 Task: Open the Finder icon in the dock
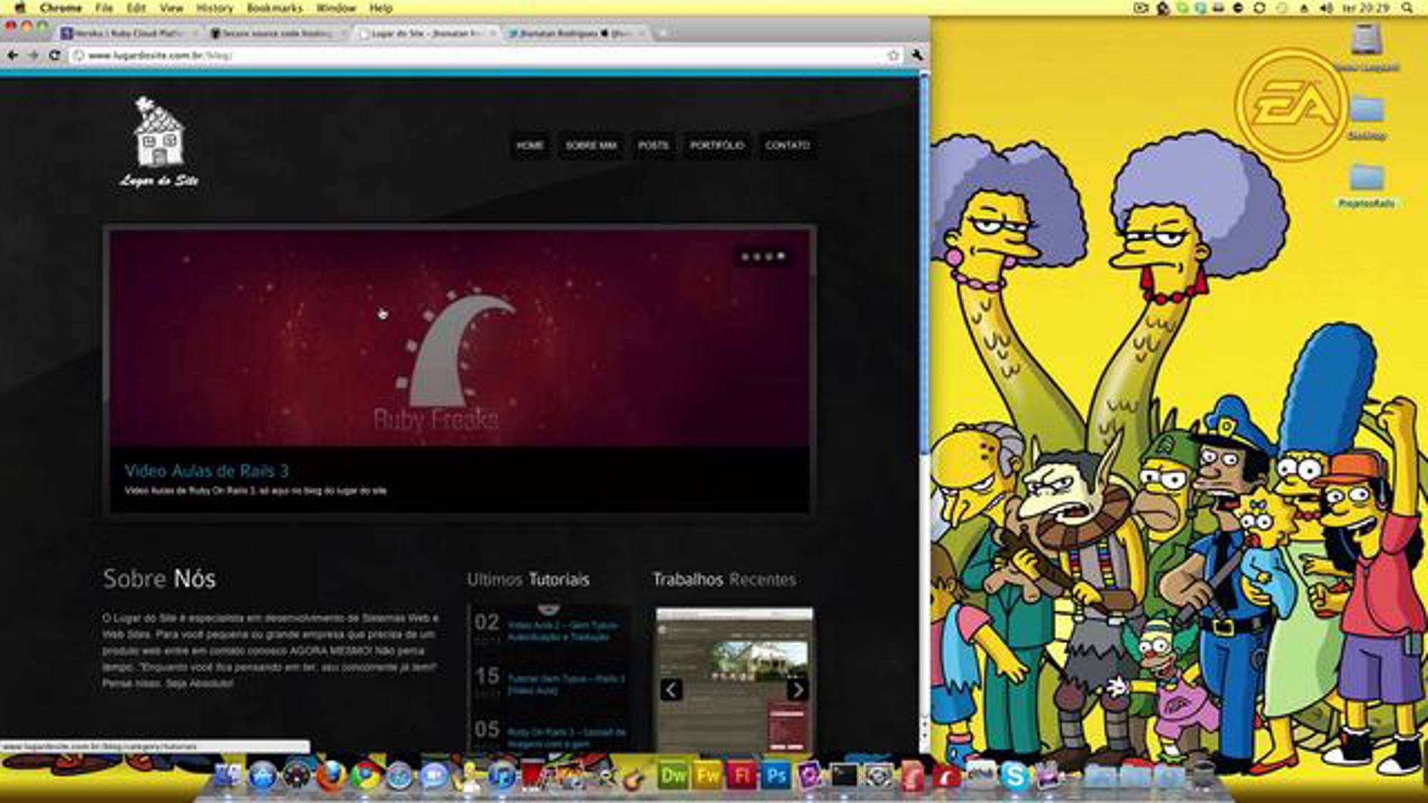point(228,776)
